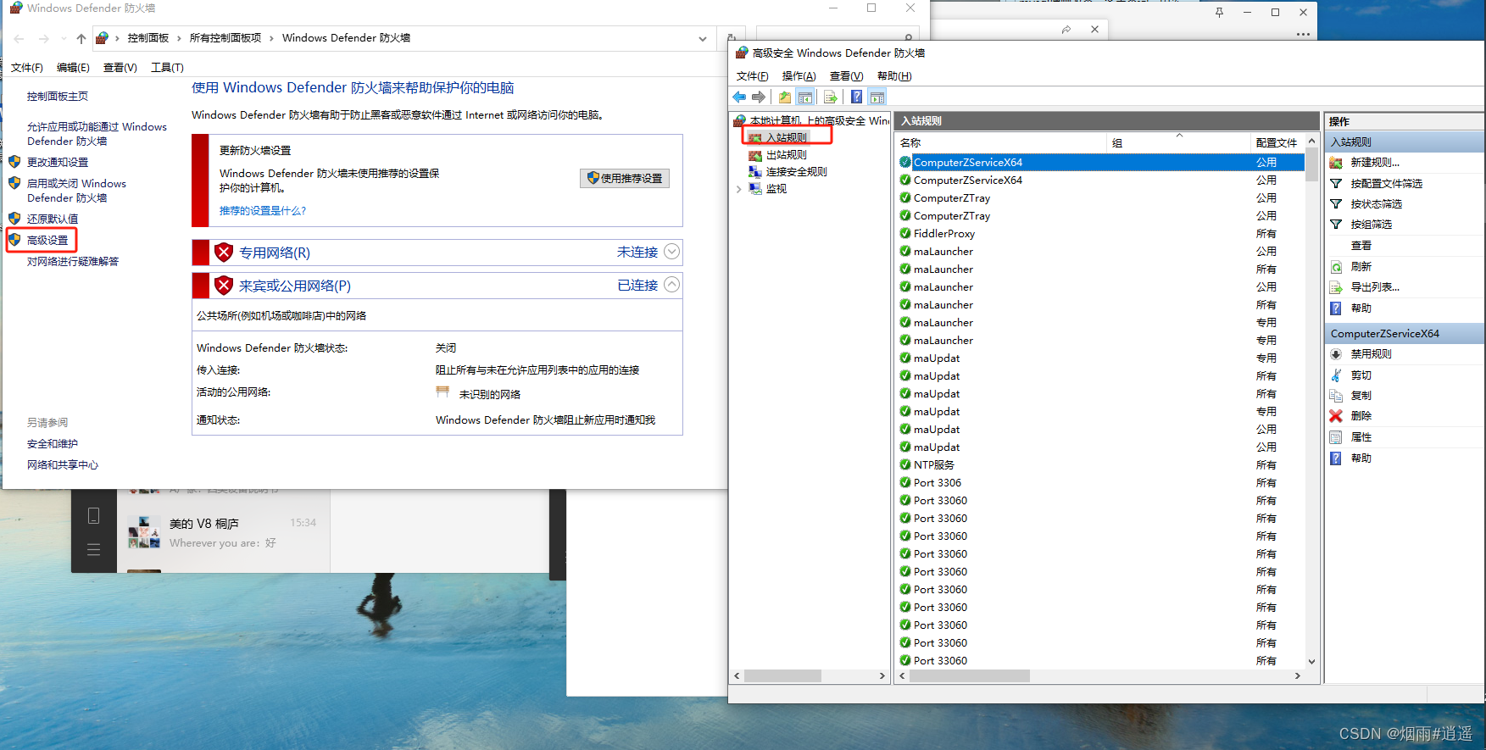The image size is (1486, 750).
Task: Open 允许应用或功能通过 Windows Defender 防火墙
Action: click(x=97, y=134)
